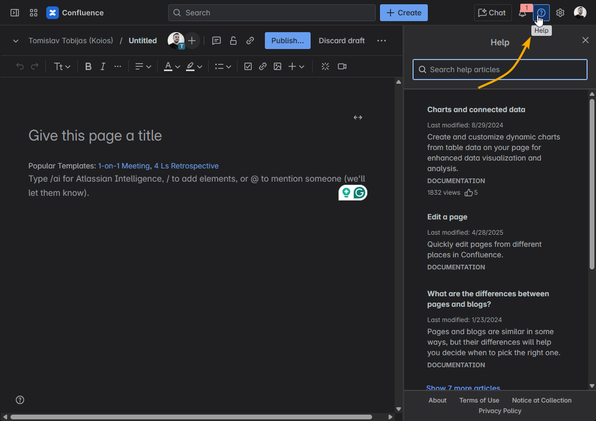This screenshot has height=421, width=596.
Task: Open the bullet list options dropdown
Action: [x=223, y=66]
